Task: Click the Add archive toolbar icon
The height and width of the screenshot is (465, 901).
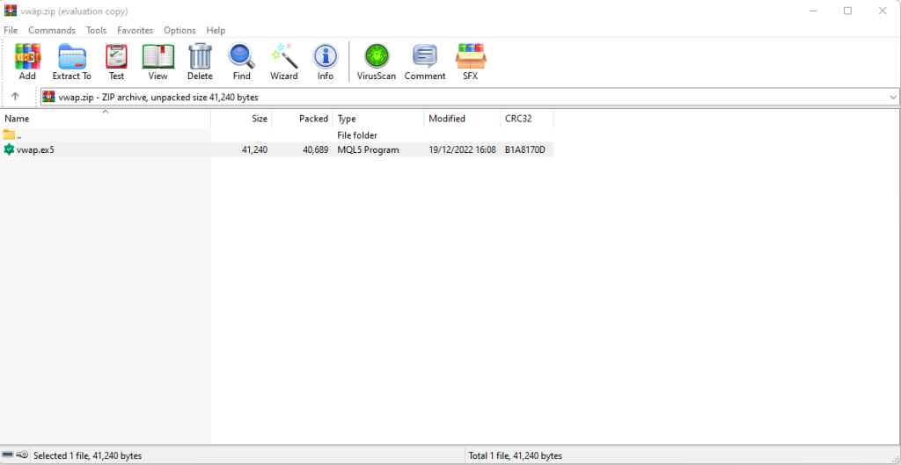Action: coord(27,62)
